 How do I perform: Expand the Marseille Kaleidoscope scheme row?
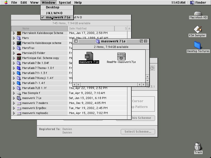pos(14,43)
